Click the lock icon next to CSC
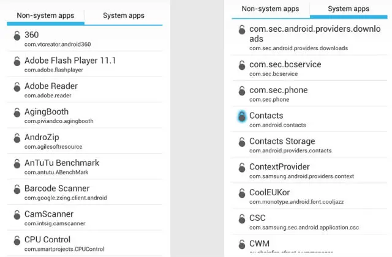 click(242, 218)
